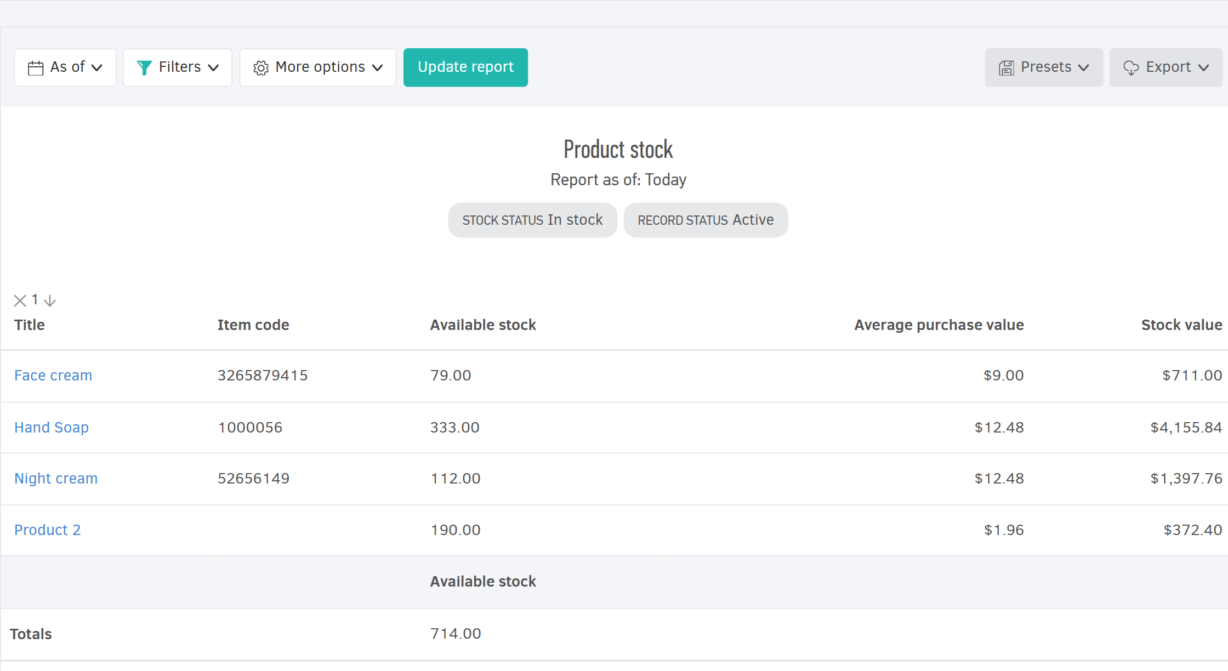Open Presets menu chevron

click(x=1083, y=68)
